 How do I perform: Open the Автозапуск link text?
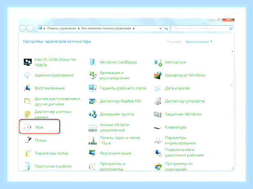[x=175, y=62]
